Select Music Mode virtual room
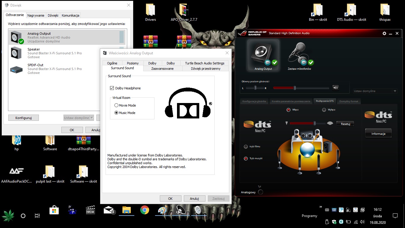Screen dimensions: 405x228 click(116, 113)
